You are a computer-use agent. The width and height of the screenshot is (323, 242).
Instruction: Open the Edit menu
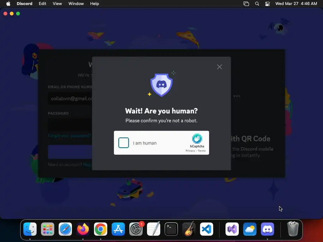[x=43, y=3]
